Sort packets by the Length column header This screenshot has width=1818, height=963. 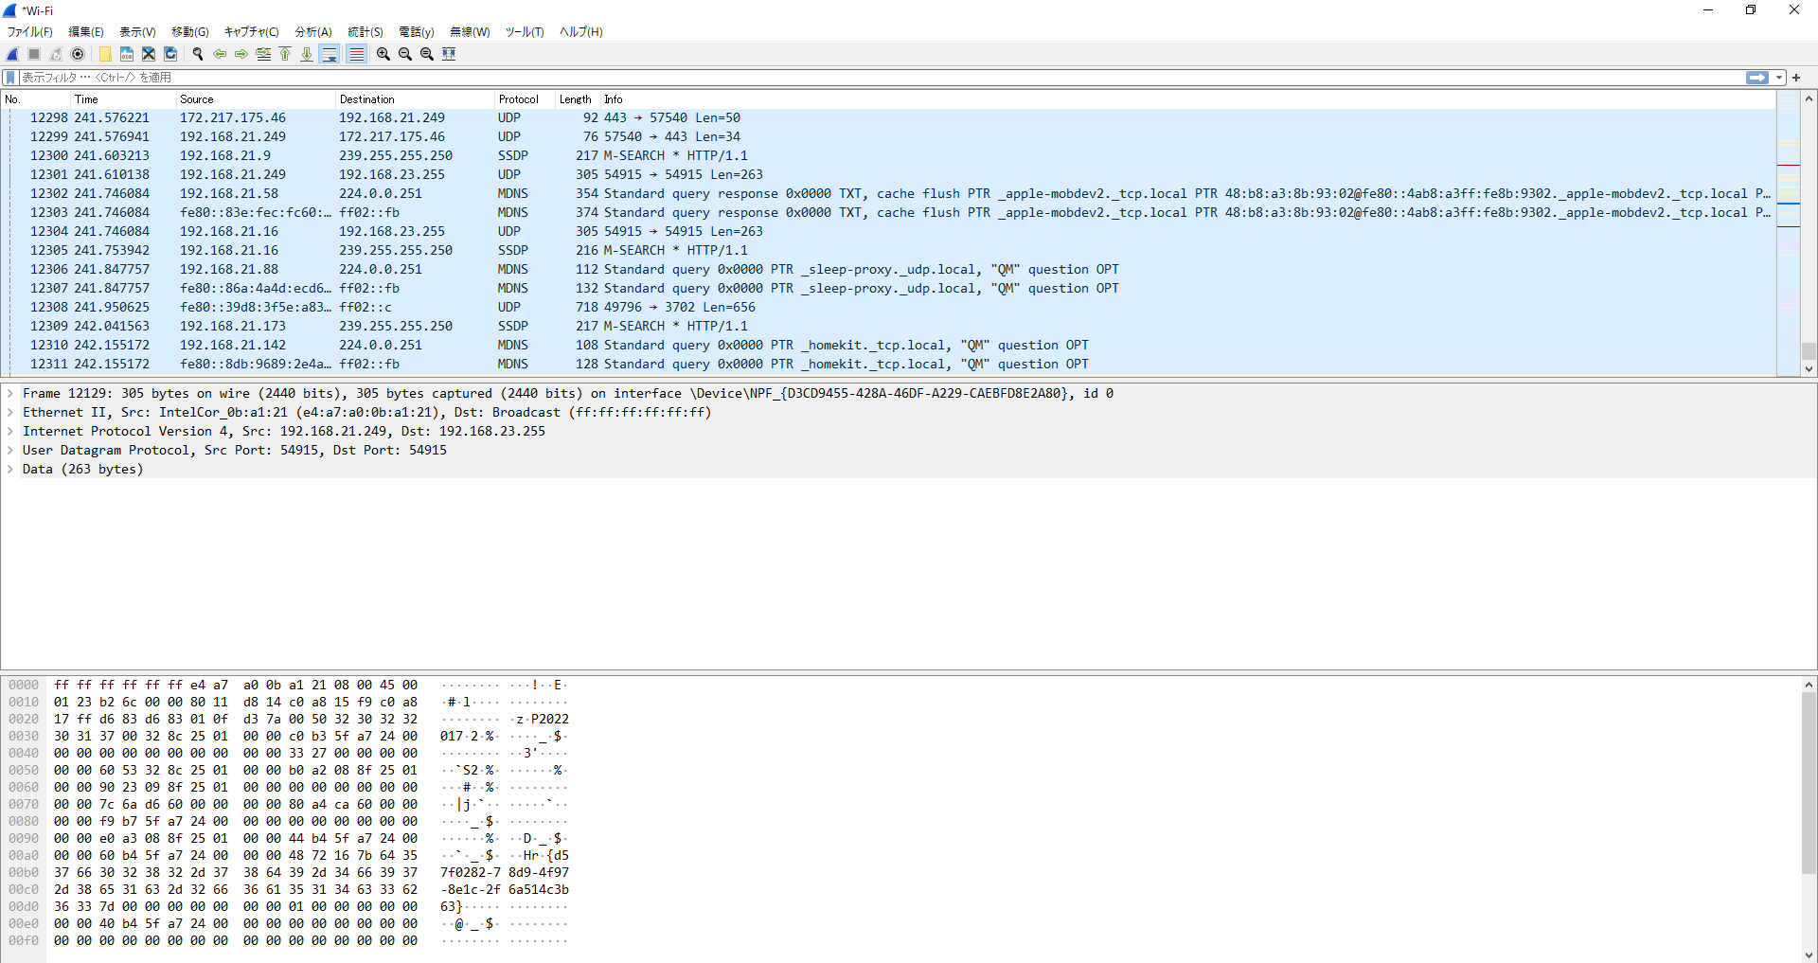578,99
